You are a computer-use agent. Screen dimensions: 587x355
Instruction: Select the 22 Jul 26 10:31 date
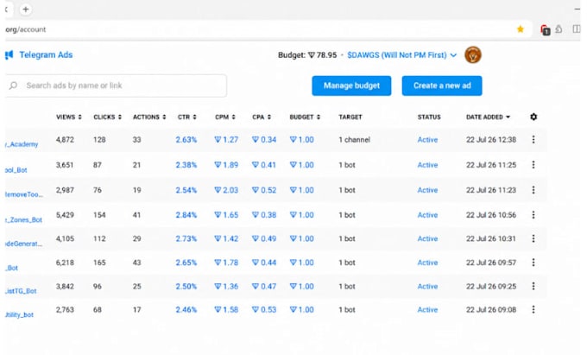(x=491, y=238)
